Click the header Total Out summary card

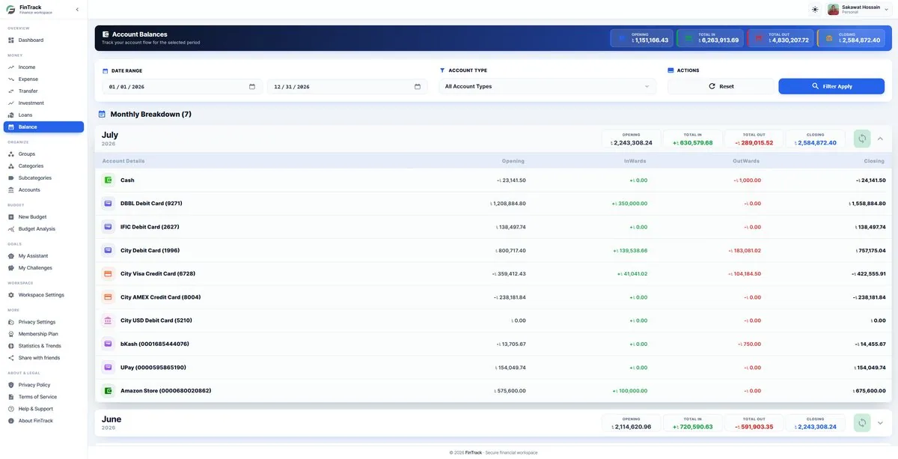click(781, 38)
